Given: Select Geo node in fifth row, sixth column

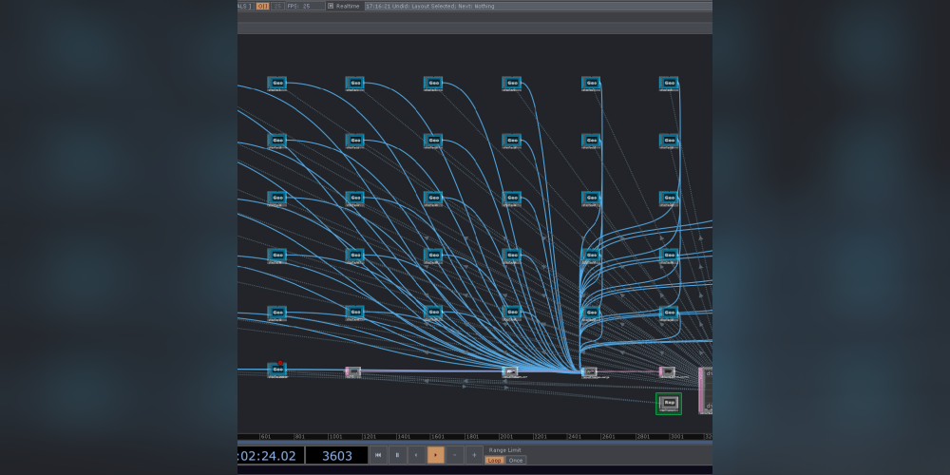Looking at the screenshot, I should point(669,313).
